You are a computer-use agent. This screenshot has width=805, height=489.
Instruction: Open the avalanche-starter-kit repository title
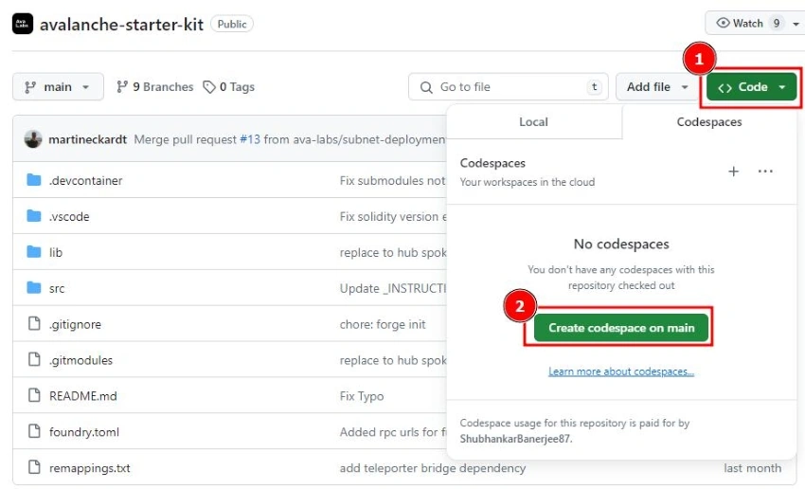tap(121, 24)
